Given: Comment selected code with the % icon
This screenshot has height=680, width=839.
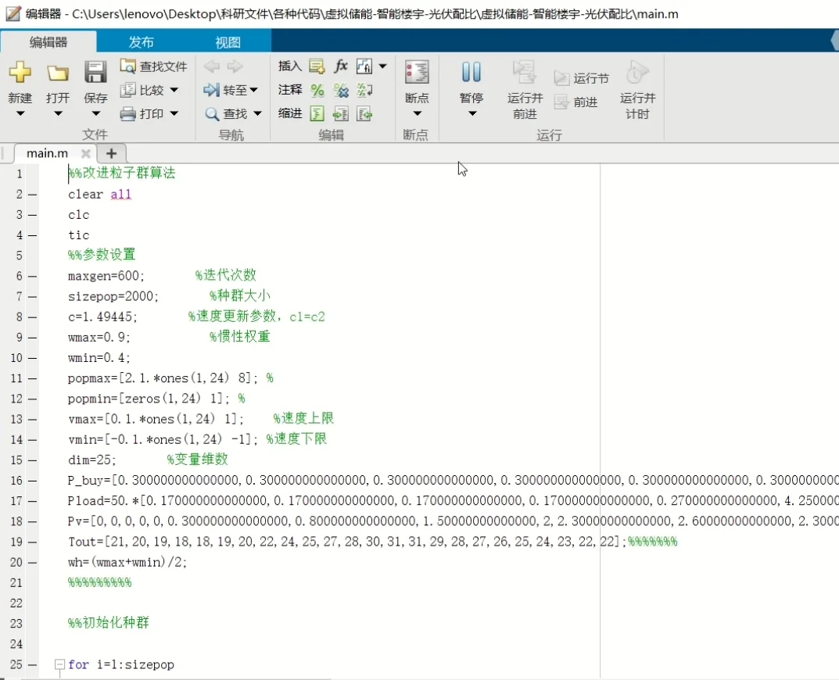Looking at the screenshot, I should tap(317, 90).
